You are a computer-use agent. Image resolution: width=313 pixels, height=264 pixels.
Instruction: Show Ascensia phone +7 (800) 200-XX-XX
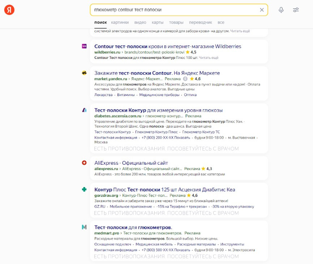coord(166,138)
